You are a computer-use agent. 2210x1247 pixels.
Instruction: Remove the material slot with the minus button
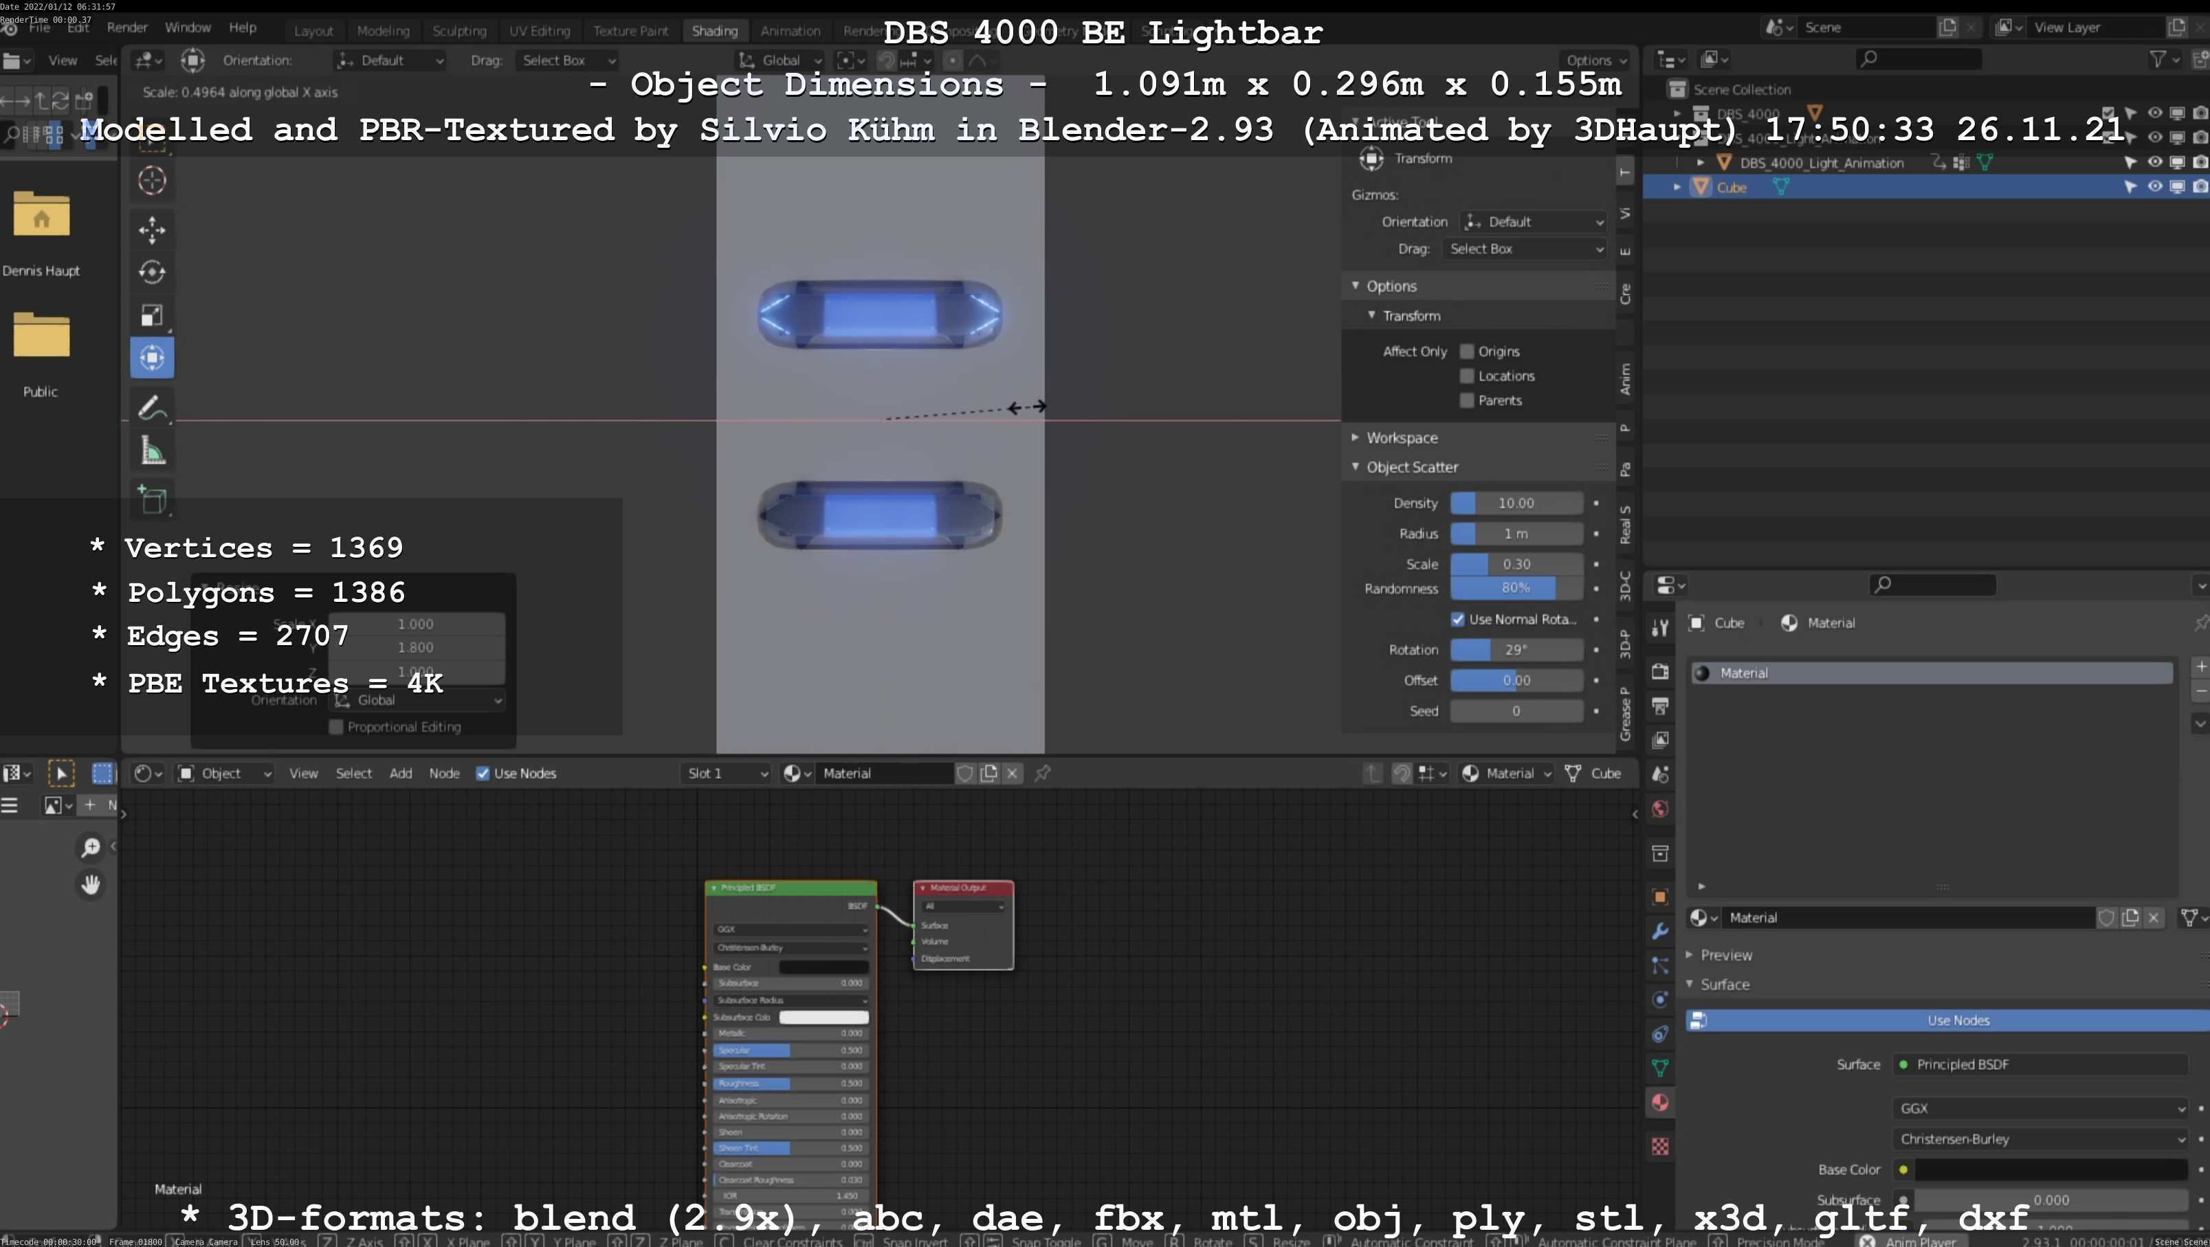point(2200,691)
